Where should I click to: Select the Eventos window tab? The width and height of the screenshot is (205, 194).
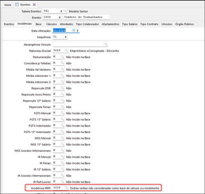point(25,5)
